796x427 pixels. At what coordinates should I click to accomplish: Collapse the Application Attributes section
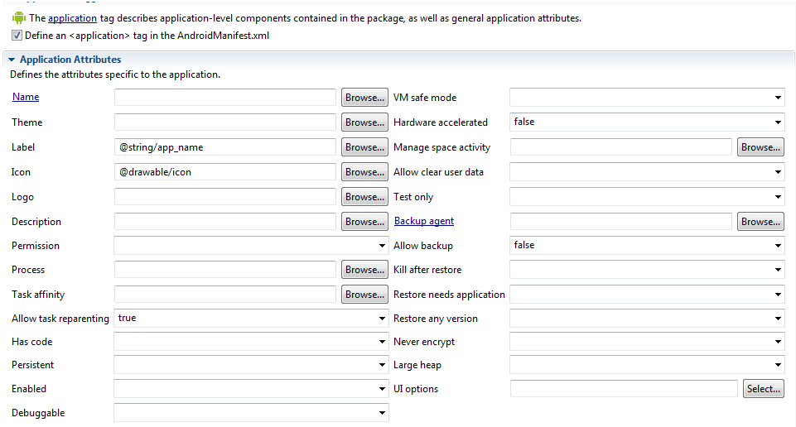tap(12, 60)
